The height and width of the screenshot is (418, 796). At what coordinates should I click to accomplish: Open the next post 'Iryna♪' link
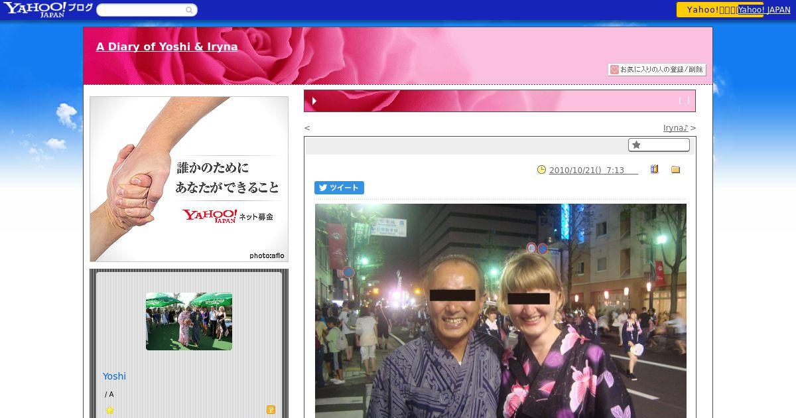click(x=675, y=128)
